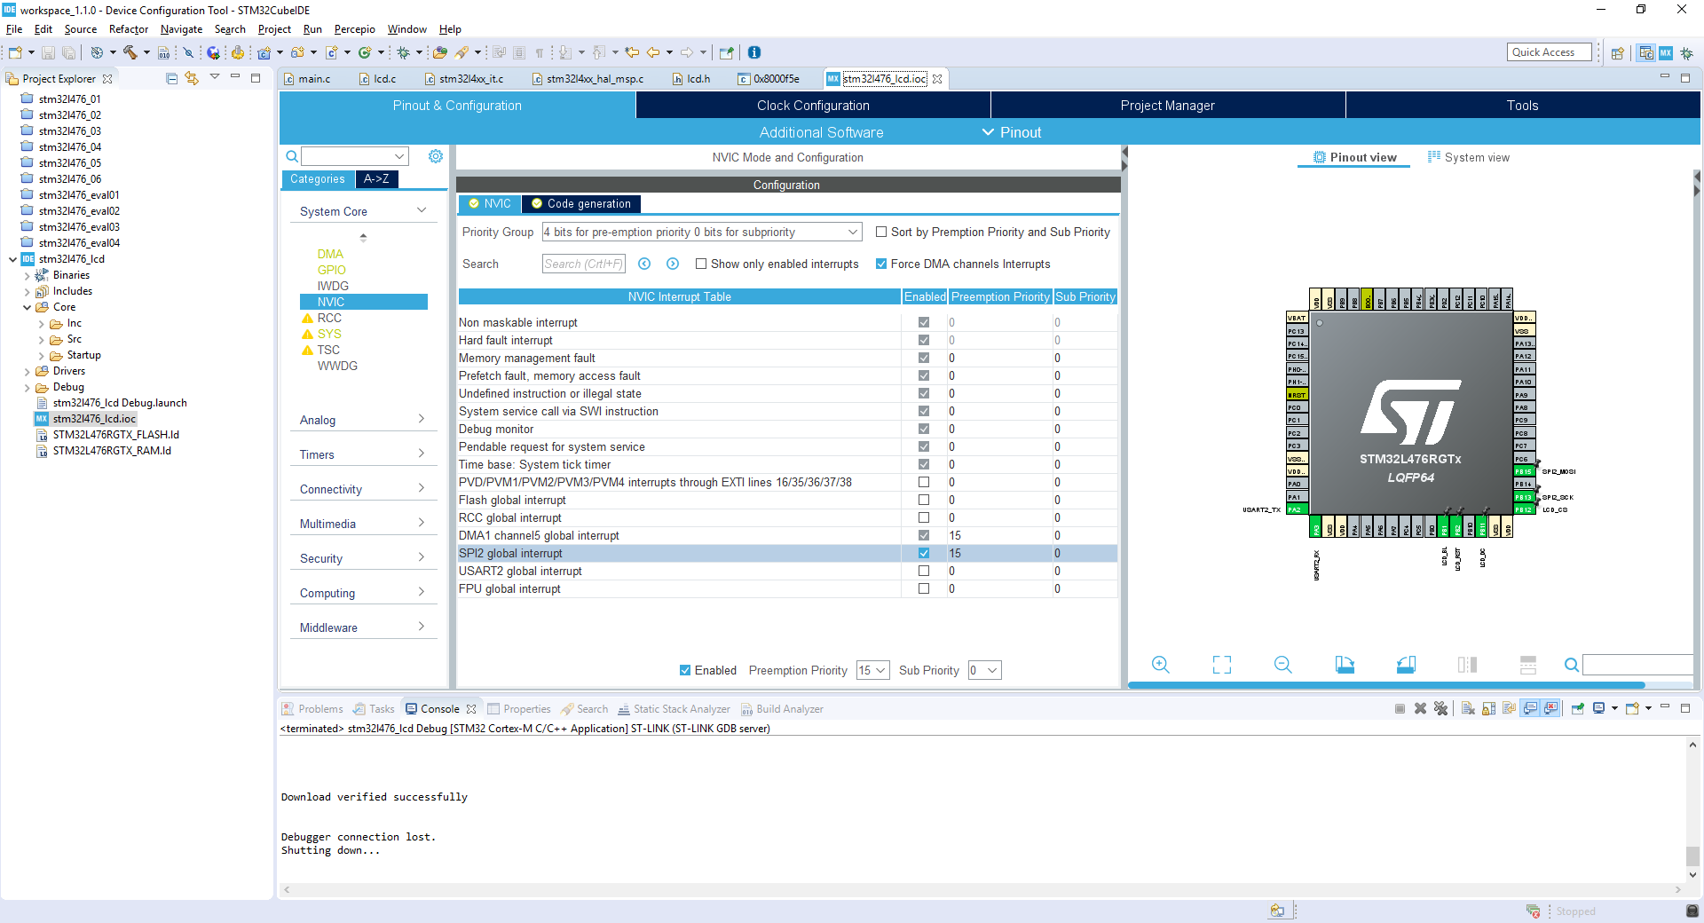
Task: Click the Back navigation arrow in toolbar
Action: point(652,52)
